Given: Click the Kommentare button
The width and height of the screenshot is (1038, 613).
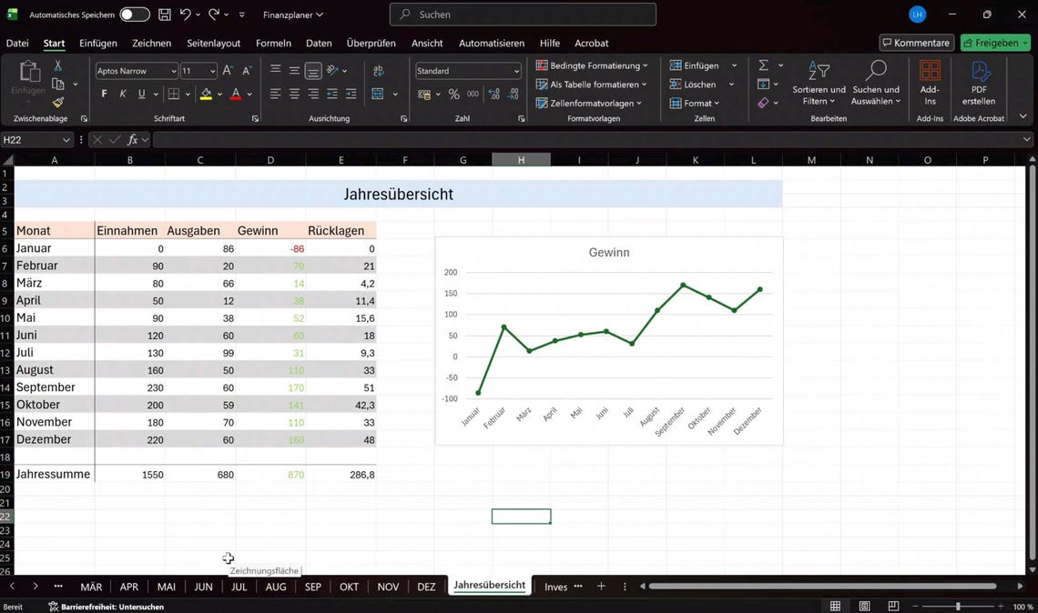Looking at the screenshot, I should [915, 42].
